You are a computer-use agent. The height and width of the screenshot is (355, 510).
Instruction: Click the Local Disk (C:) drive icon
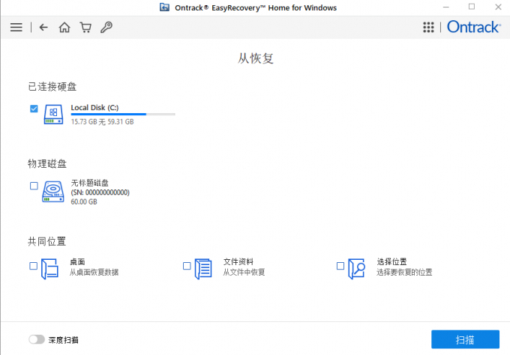(53, 115)
